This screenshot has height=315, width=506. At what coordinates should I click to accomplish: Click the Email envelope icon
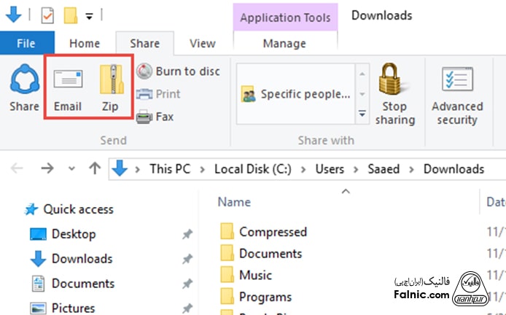(x=68, y=87)
